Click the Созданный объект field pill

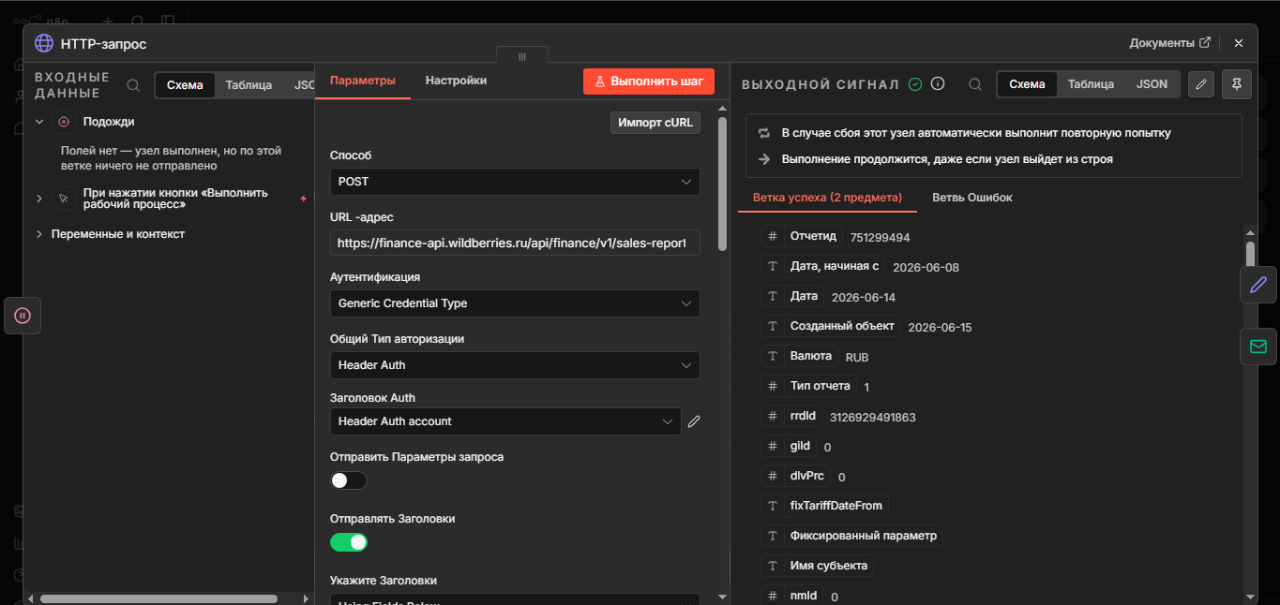(x=831, y=327)
